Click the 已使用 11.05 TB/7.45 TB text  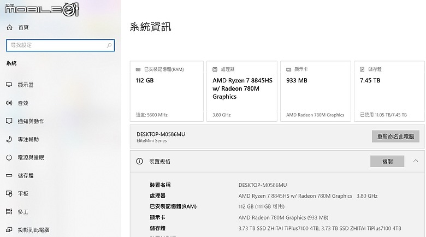click(383, 115)
